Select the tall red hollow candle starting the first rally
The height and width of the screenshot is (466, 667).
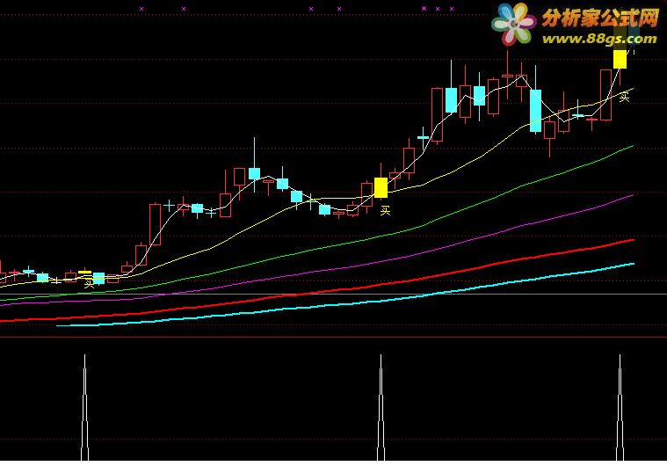[x=156, y=224]
